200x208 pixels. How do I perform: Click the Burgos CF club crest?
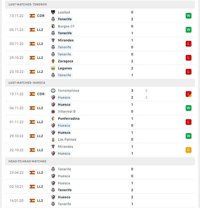[x=53, y=26]
